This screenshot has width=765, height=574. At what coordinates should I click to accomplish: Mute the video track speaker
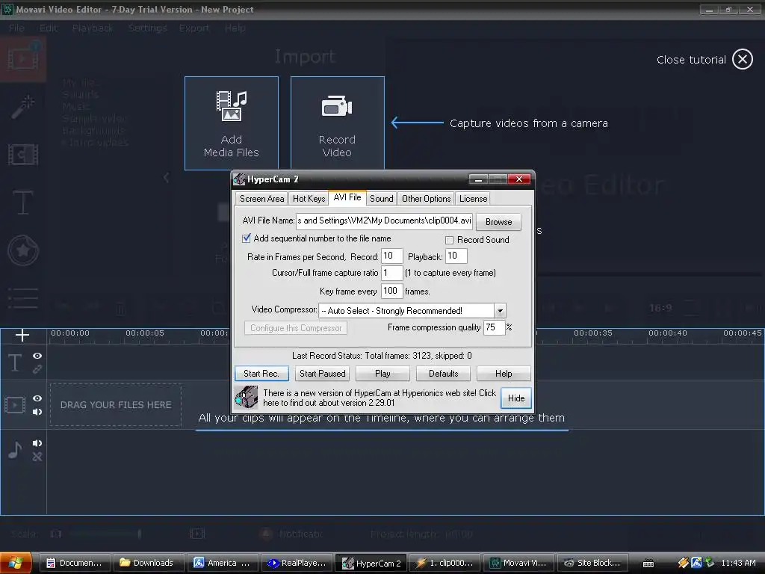[37, 412]
